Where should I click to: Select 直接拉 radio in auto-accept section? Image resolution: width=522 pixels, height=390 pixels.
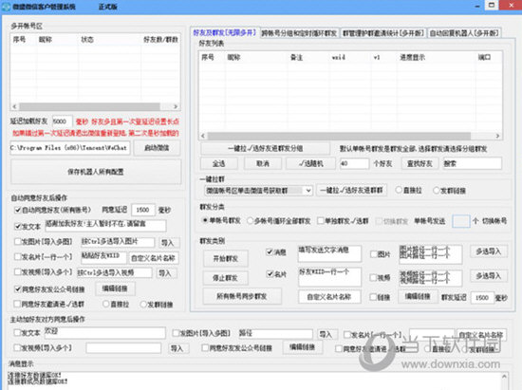tap(105, 304)
